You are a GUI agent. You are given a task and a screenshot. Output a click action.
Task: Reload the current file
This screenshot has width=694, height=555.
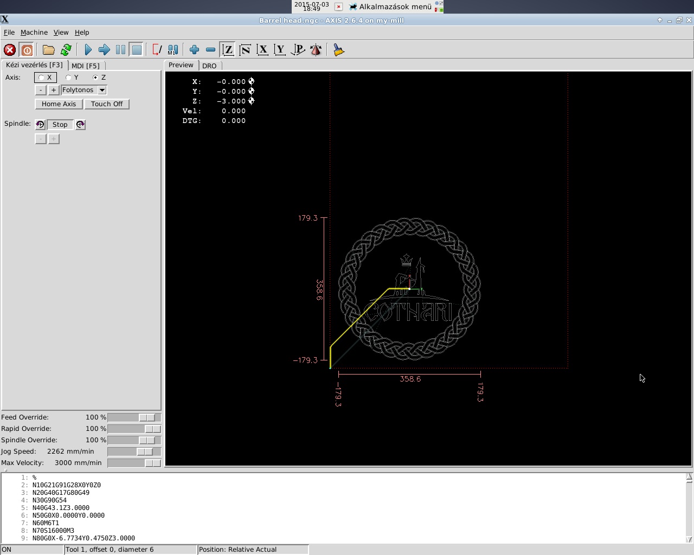pos(66,50)
